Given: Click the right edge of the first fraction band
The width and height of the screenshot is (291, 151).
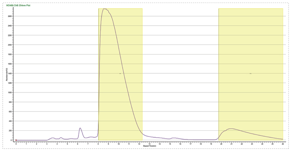Looking at the screenshot, I should click(142, 74).
